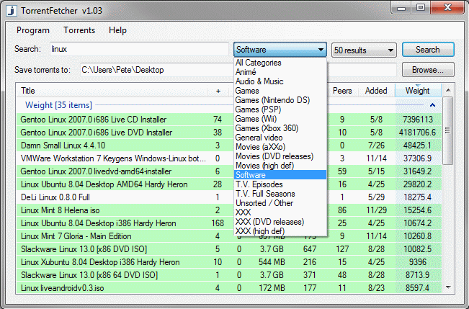
Task: Click the category dropdown showing Software
Action: 280,50
